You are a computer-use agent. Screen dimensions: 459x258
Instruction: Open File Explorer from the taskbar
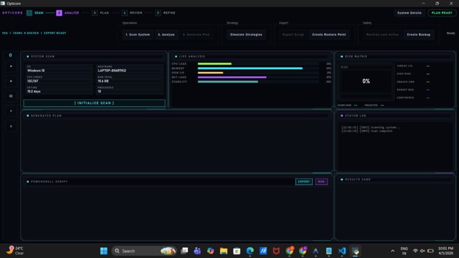[224, 251]
